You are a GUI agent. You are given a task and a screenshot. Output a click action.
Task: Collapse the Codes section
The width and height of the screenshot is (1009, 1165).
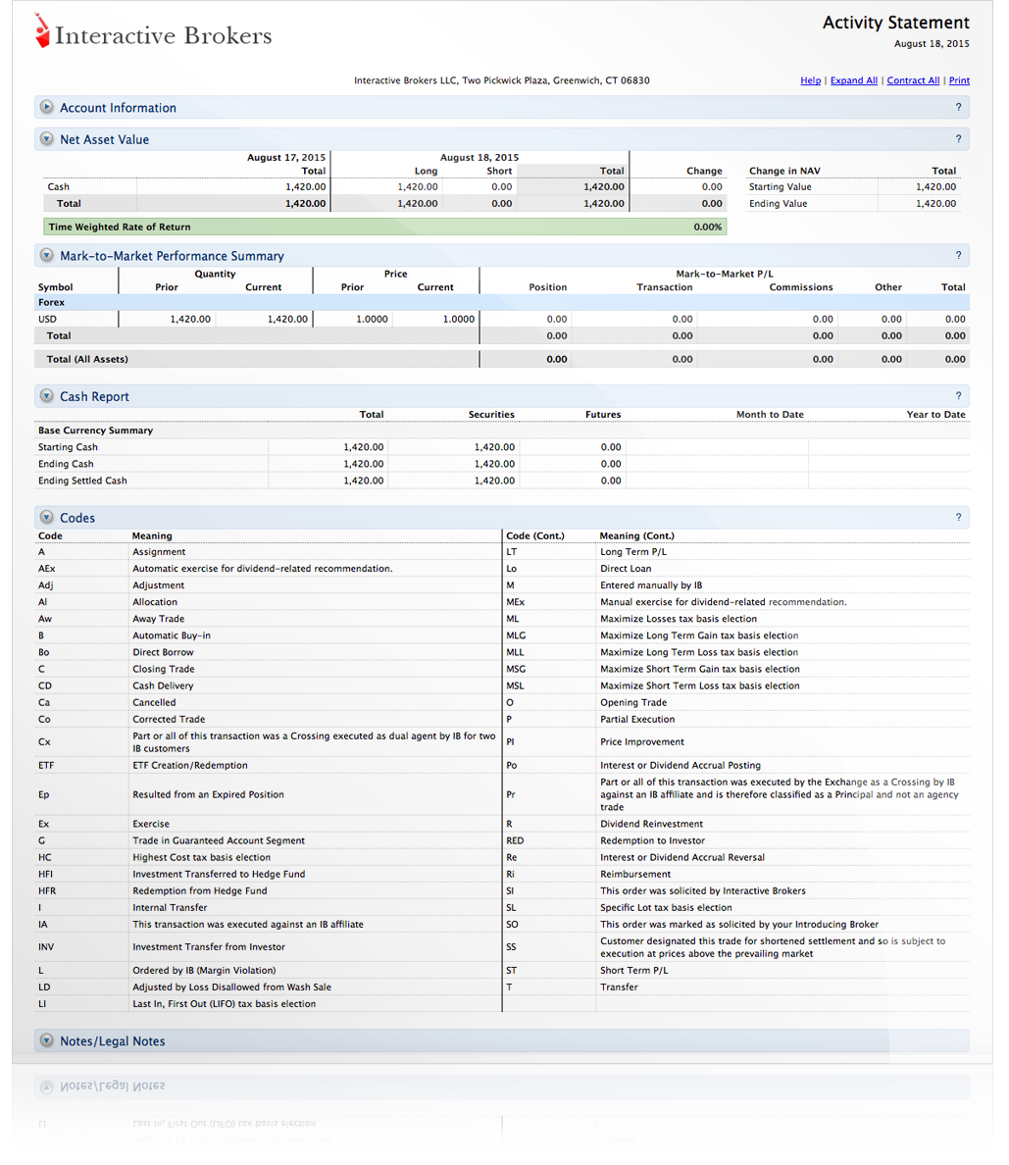[x=47, y=517]
